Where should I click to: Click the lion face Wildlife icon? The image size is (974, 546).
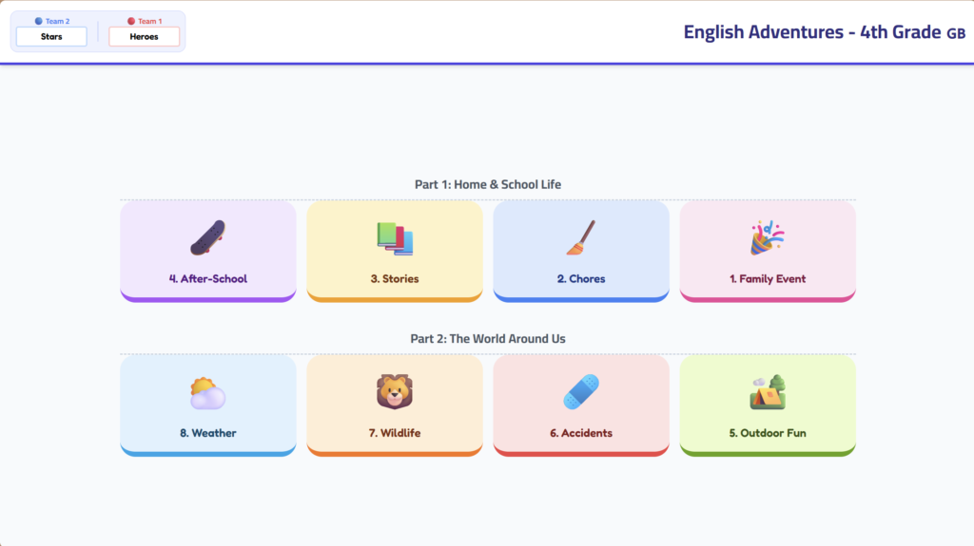pyautogui.click(x=395, y=391)
